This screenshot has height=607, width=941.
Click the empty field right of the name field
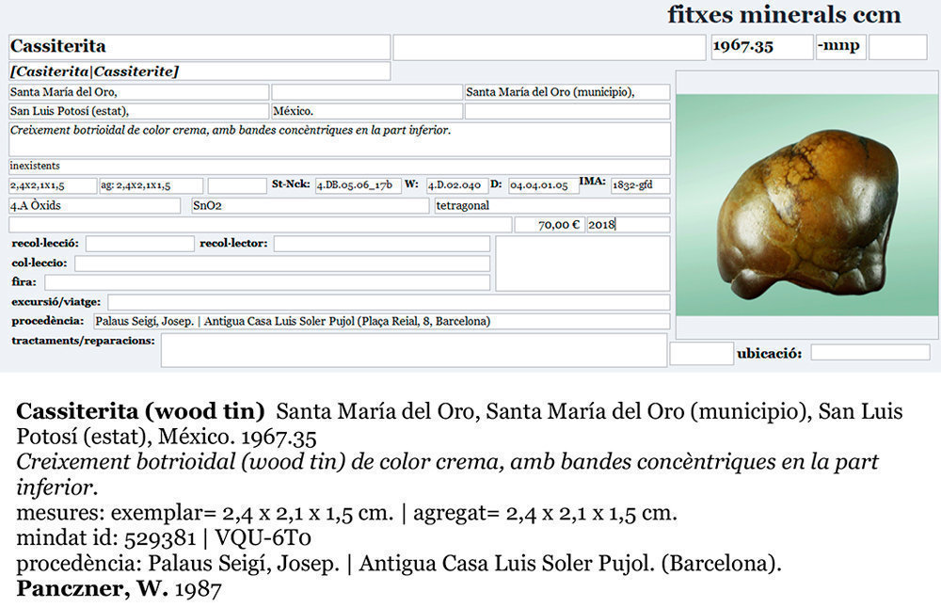pos(550,47)
